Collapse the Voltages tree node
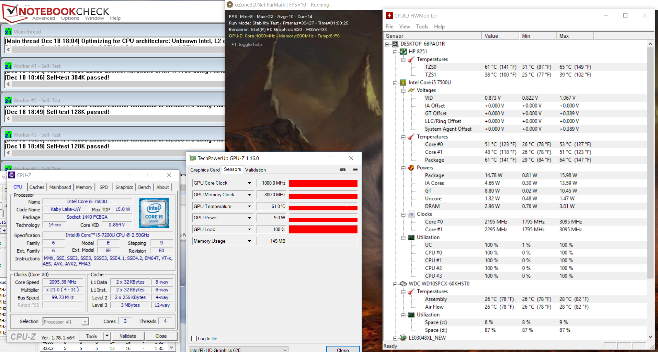Image resolution: width=658 pixels, height=352 pixels. (x=404, y=91)
